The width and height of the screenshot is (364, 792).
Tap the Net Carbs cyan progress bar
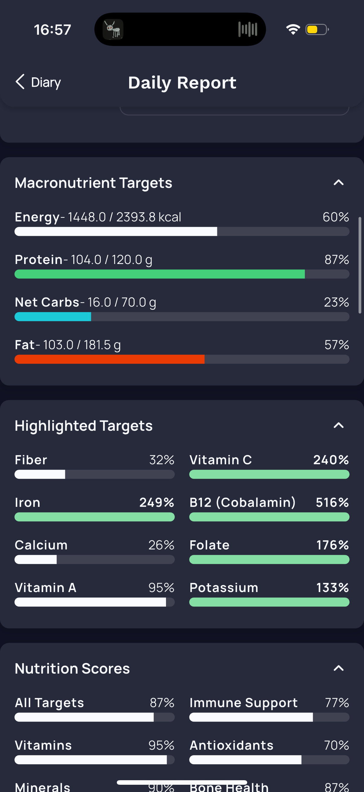pos(182,317)
